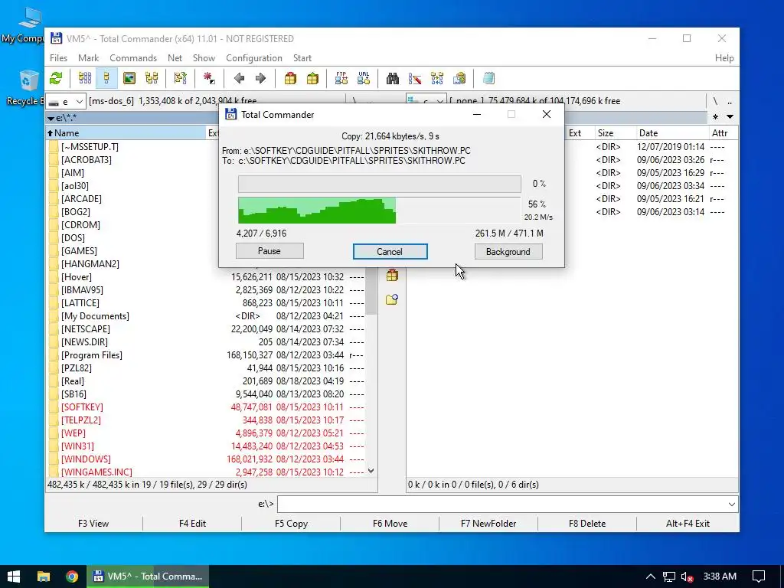The width and height of the screenshot is (784, 588).
Task: Open the FTP connect icon
Action: click(x=341, y=79)
